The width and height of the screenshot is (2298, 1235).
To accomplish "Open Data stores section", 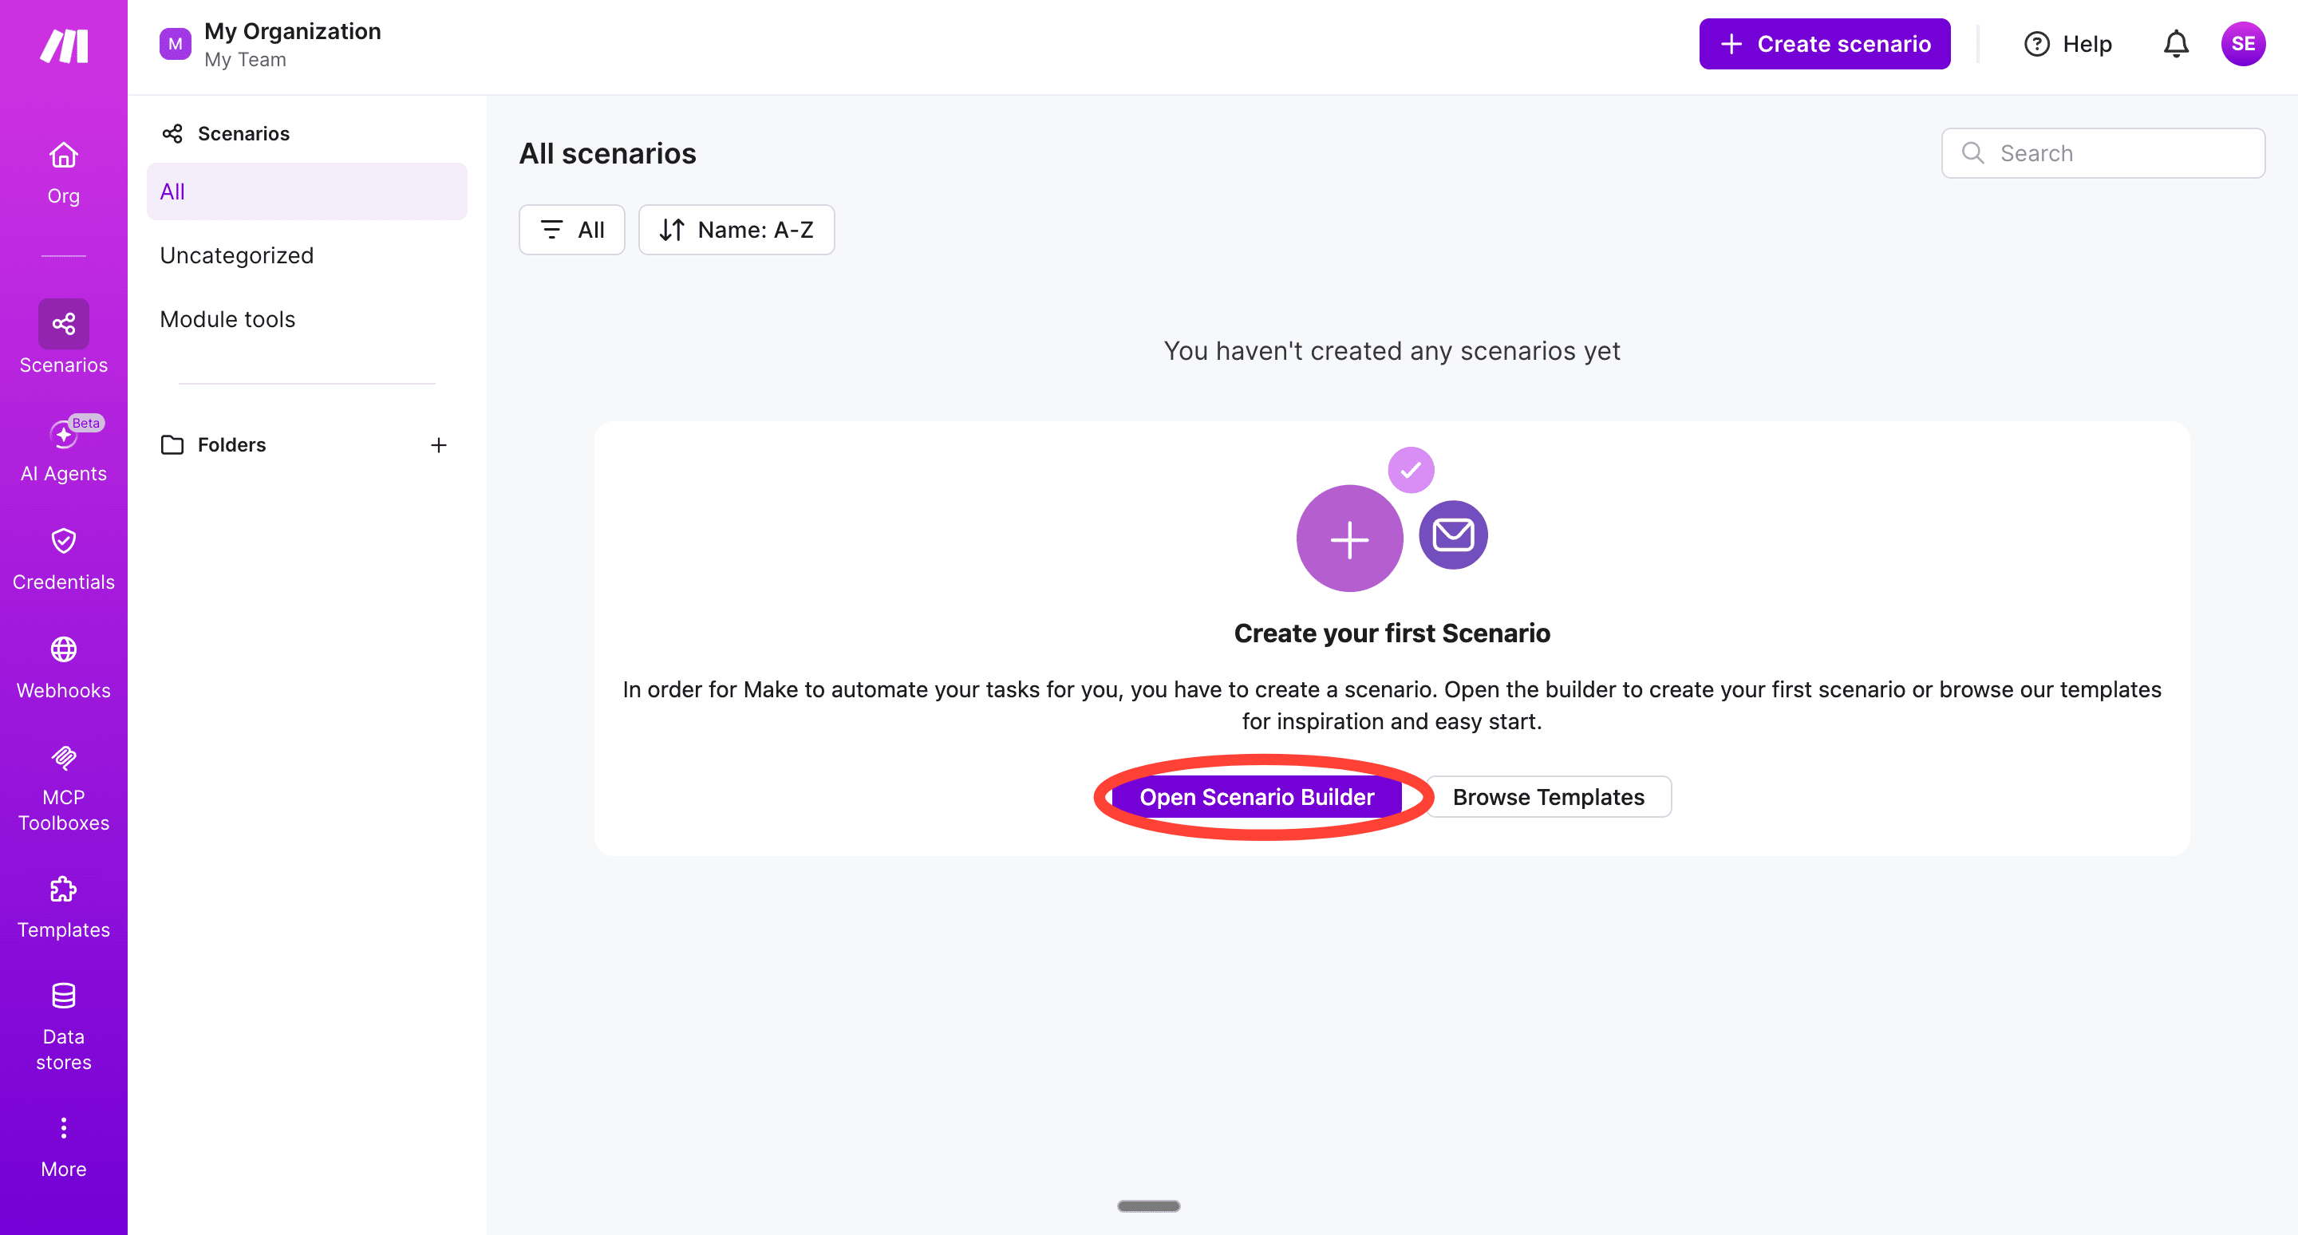I will tap(63, 1025).
